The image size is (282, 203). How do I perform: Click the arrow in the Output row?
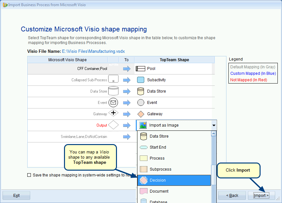click(127, 125)
